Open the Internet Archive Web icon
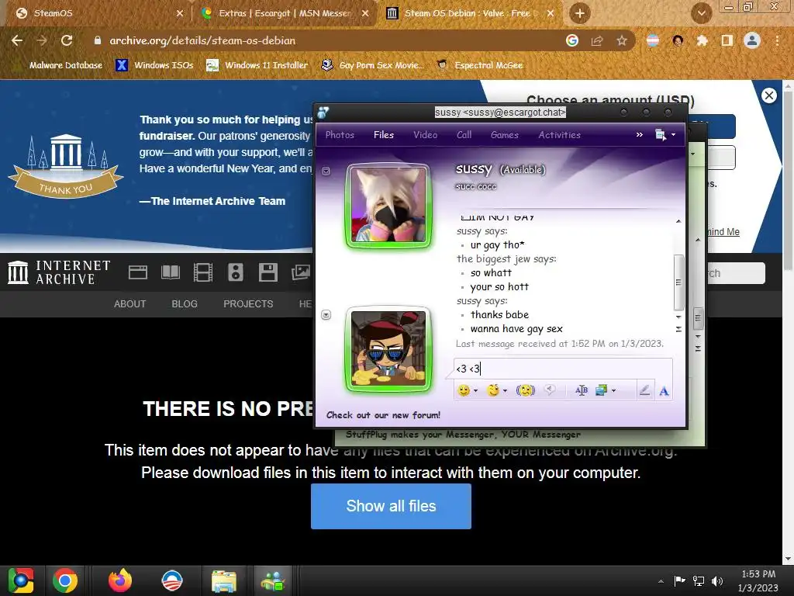 click(x=138, y=272)
